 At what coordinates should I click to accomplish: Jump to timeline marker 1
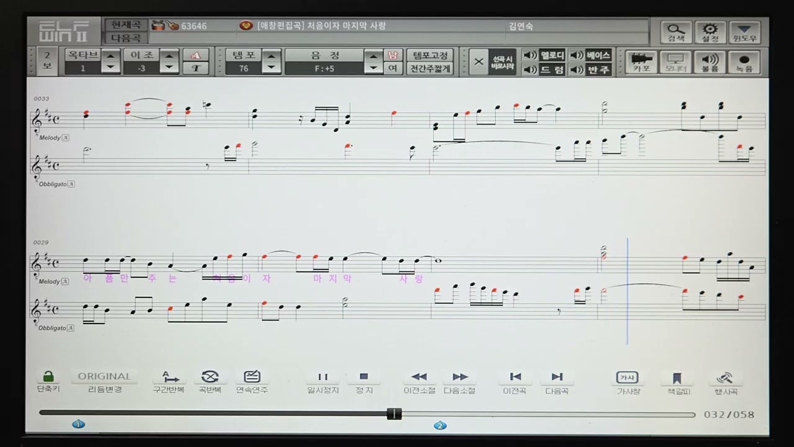click(78, 425)
